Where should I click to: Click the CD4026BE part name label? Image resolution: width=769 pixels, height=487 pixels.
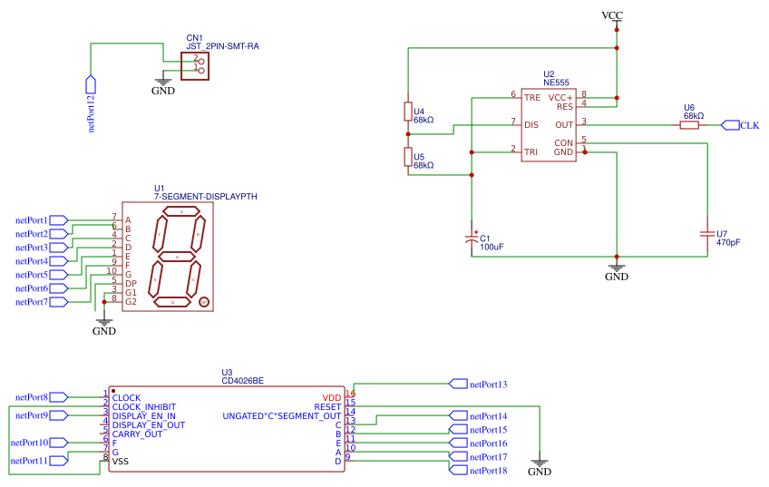click(x=243, y=381)
